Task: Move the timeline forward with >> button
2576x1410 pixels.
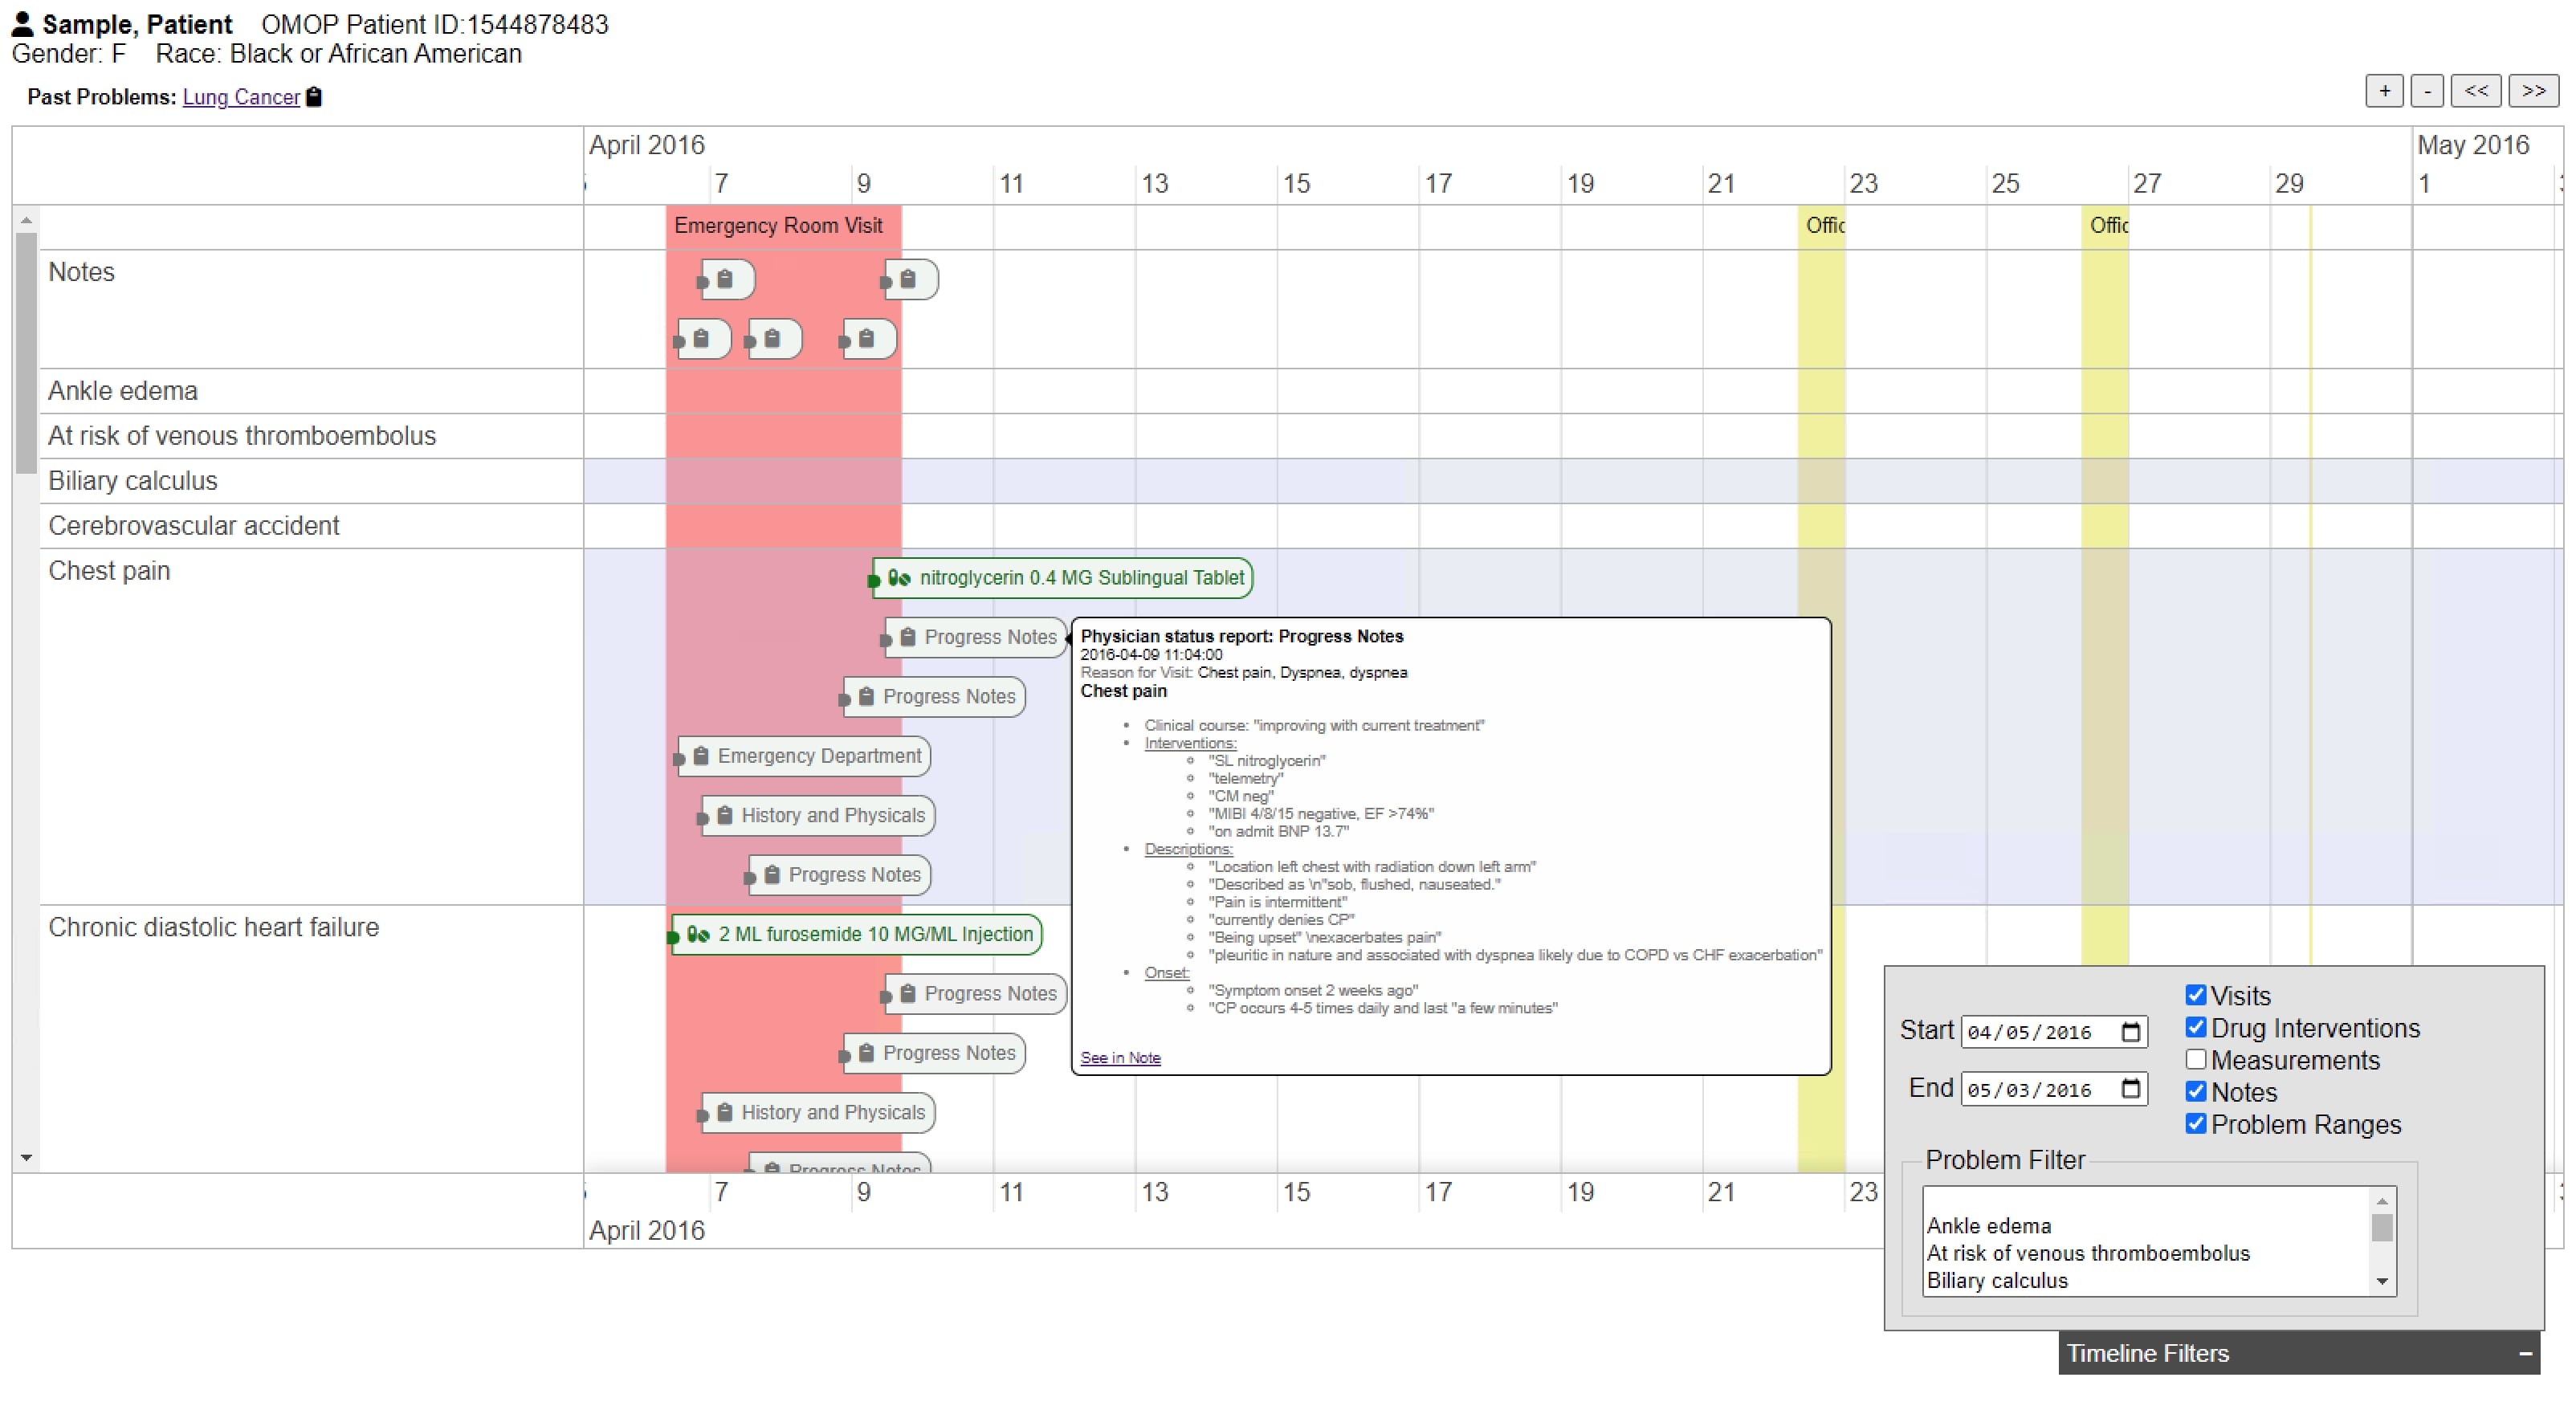Action: [x=2533, y=91]
